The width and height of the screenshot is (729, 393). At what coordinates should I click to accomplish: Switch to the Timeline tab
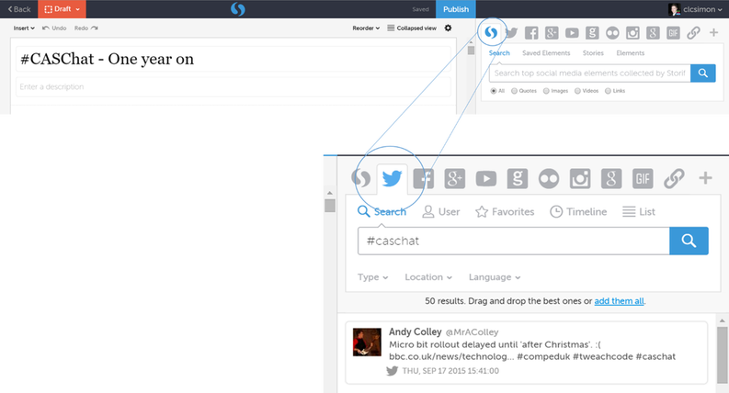[578, 211]
